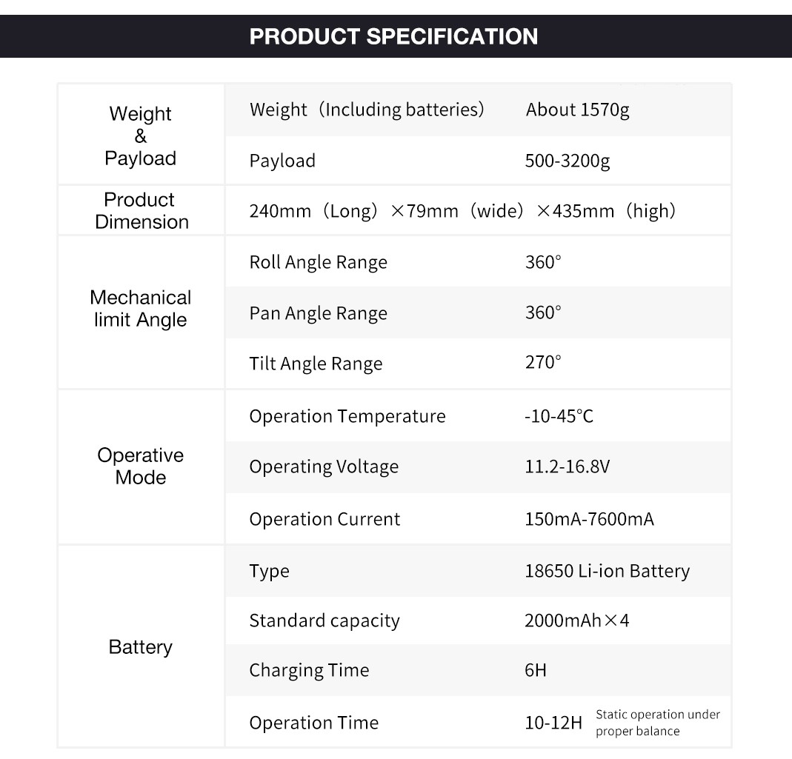Click the Operation Time 10-12H value
Image resolution: width=792 pixels, height=759 pixels.
pos(553,723)
